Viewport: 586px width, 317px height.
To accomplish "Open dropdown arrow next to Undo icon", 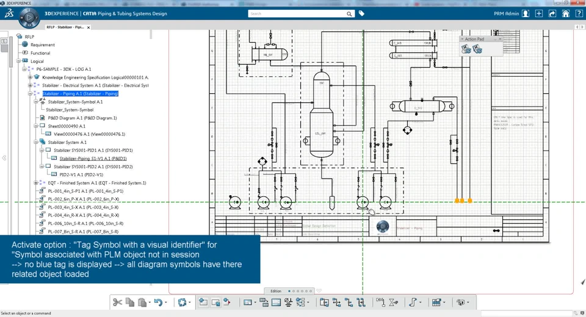I will pyautogui.click(x=166, y=302).
